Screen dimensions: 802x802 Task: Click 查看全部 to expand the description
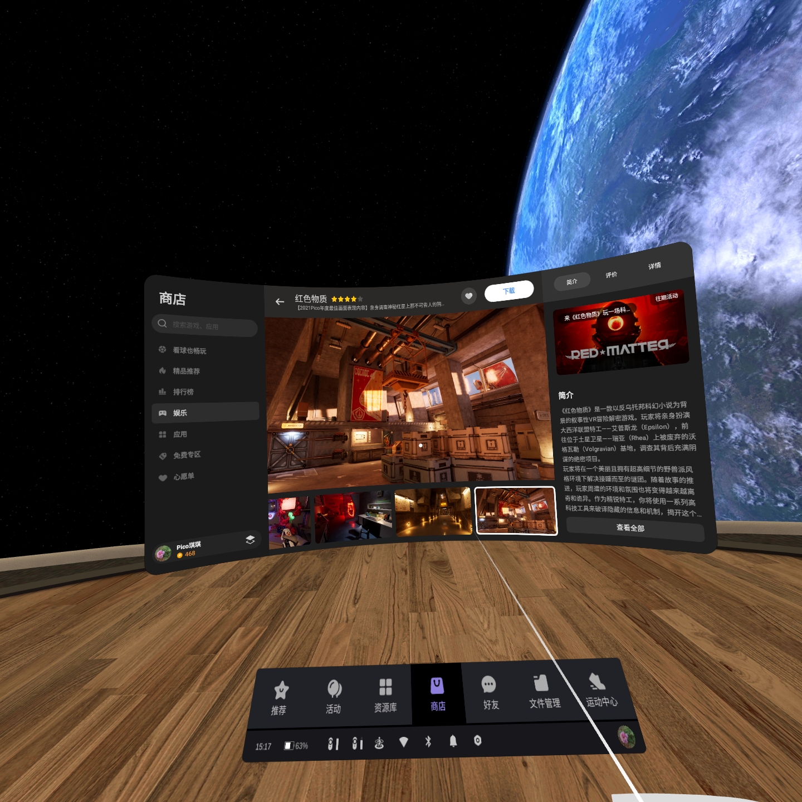click(x=634, y=528)
